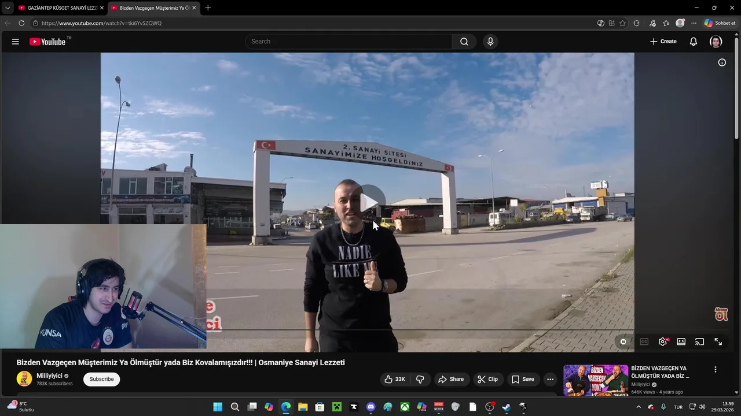Viewport: 741px width, 416px height.
Task: Like the video showing 33K likes
Action: [394, 379]
